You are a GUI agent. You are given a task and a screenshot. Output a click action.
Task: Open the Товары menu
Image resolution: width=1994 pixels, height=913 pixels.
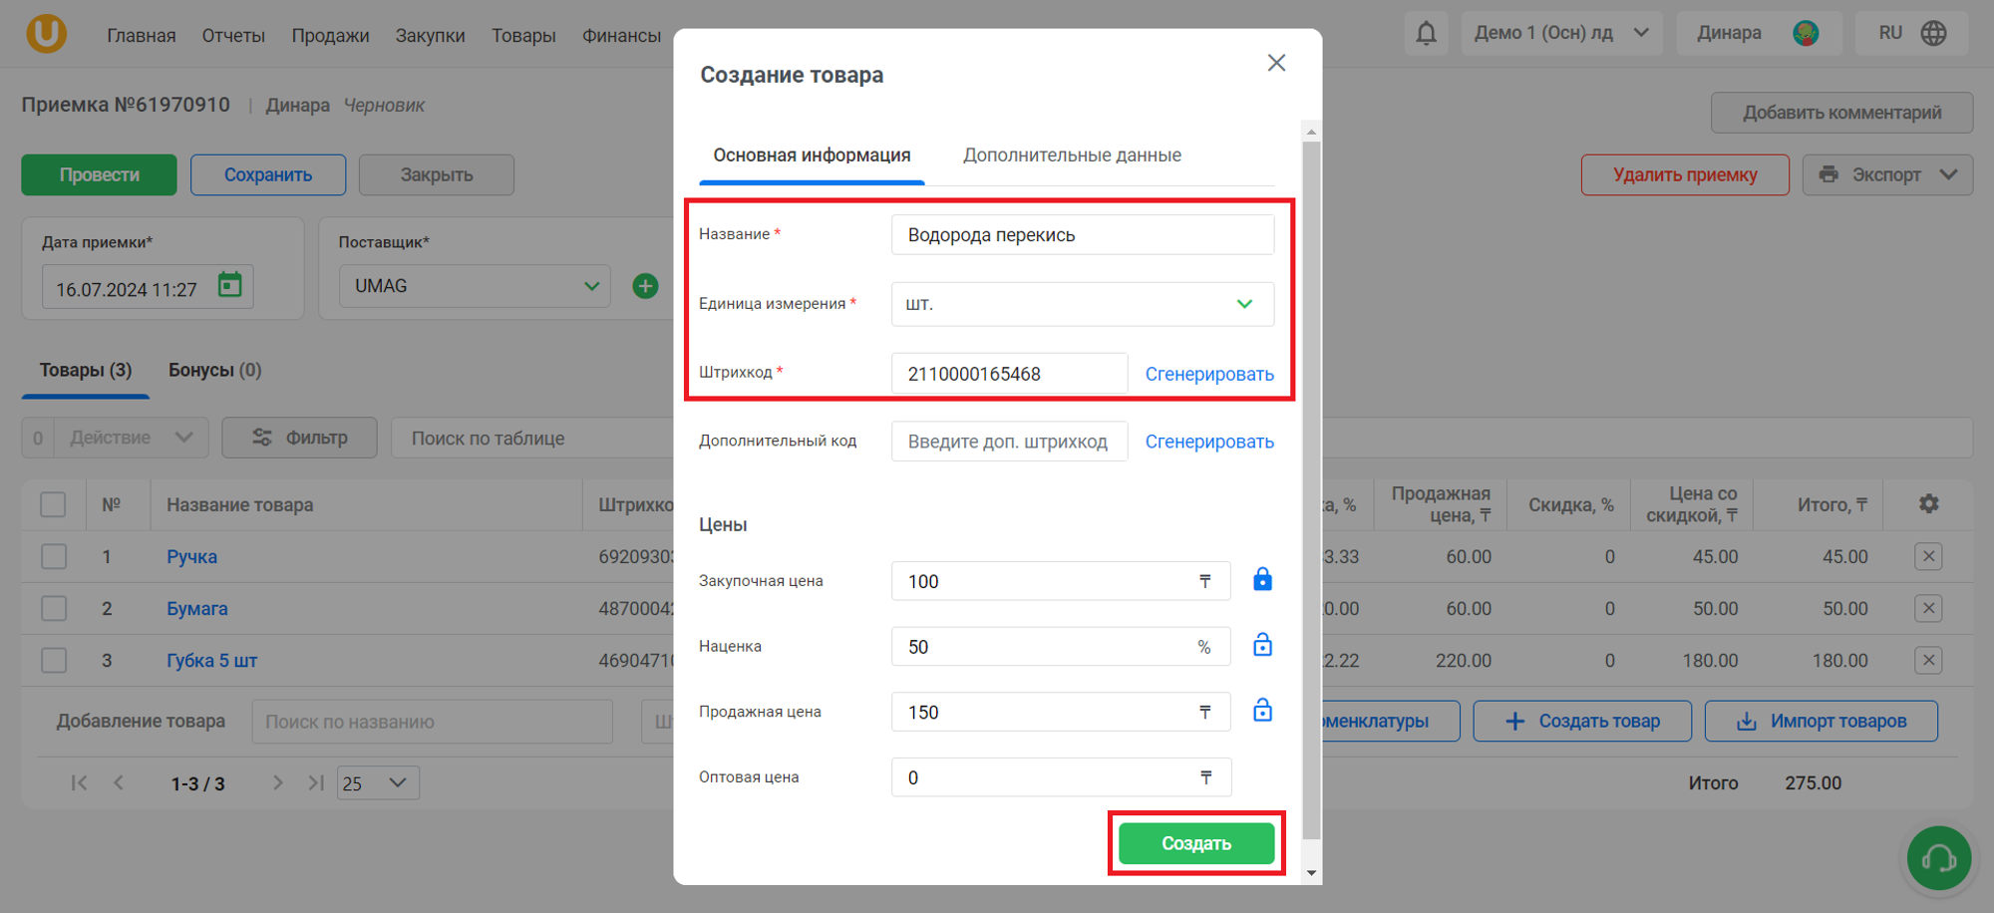pos(523,36)
